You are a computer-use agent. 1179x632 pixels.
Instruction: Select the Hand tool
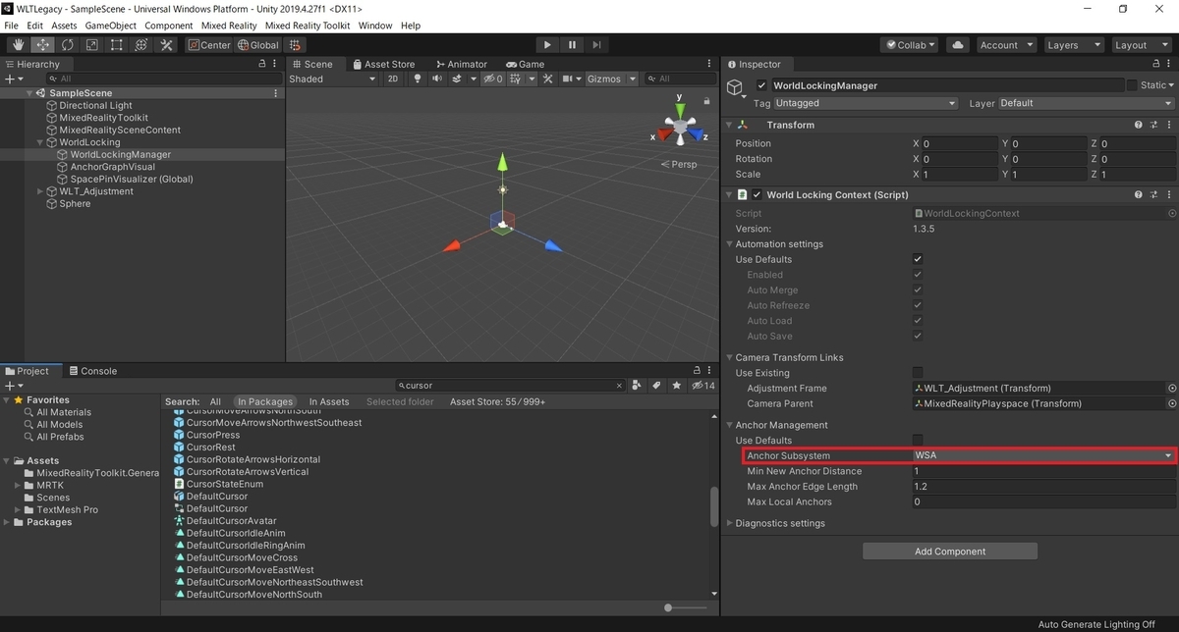tap(19, 45)
